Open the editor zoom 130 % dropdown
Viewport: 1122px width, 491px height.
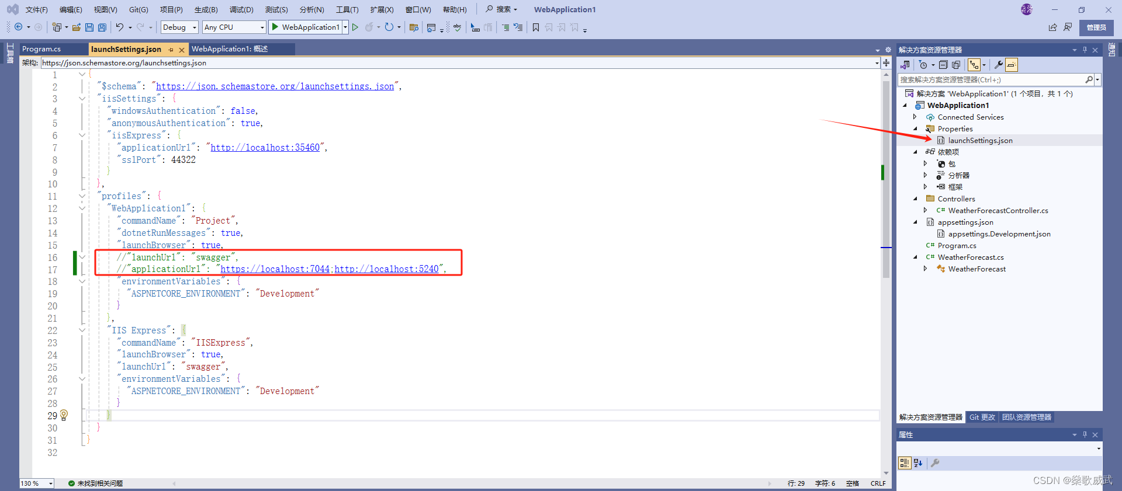[x=51, y=483]
